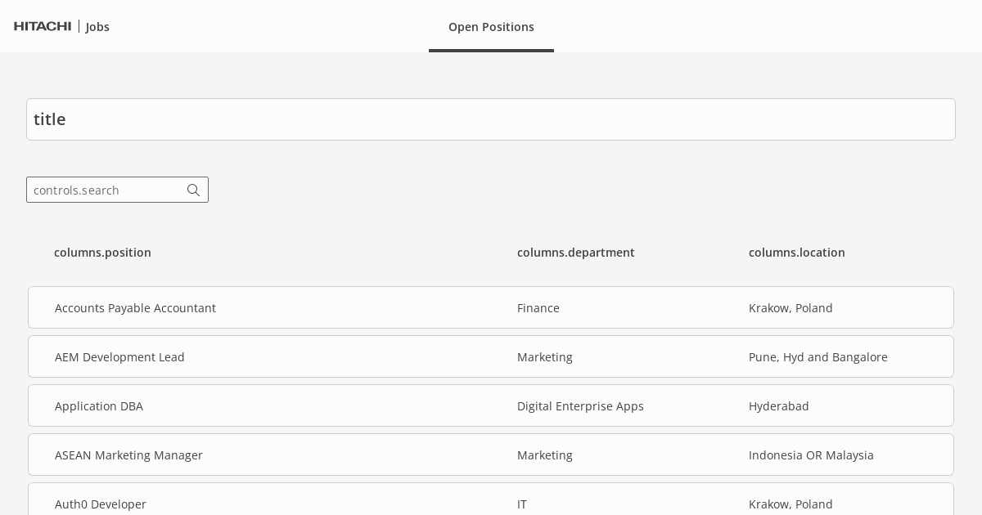Click the Indonesia OR Malaysia location
The height and width of the screenshot is (515, 982).
coord(811,455)
